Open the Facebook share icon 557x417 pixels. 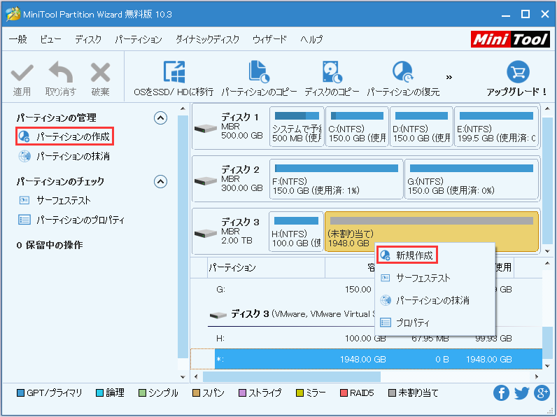pos(501,393)
